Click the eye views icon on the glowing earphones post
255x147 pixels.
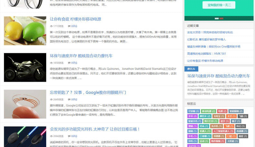tap(51, 136)
